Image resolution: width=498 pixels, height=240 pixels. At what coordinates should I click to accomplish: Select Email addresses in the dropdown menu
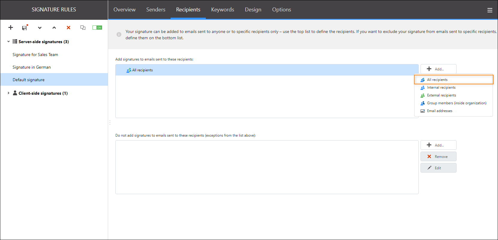pos(439,111)
